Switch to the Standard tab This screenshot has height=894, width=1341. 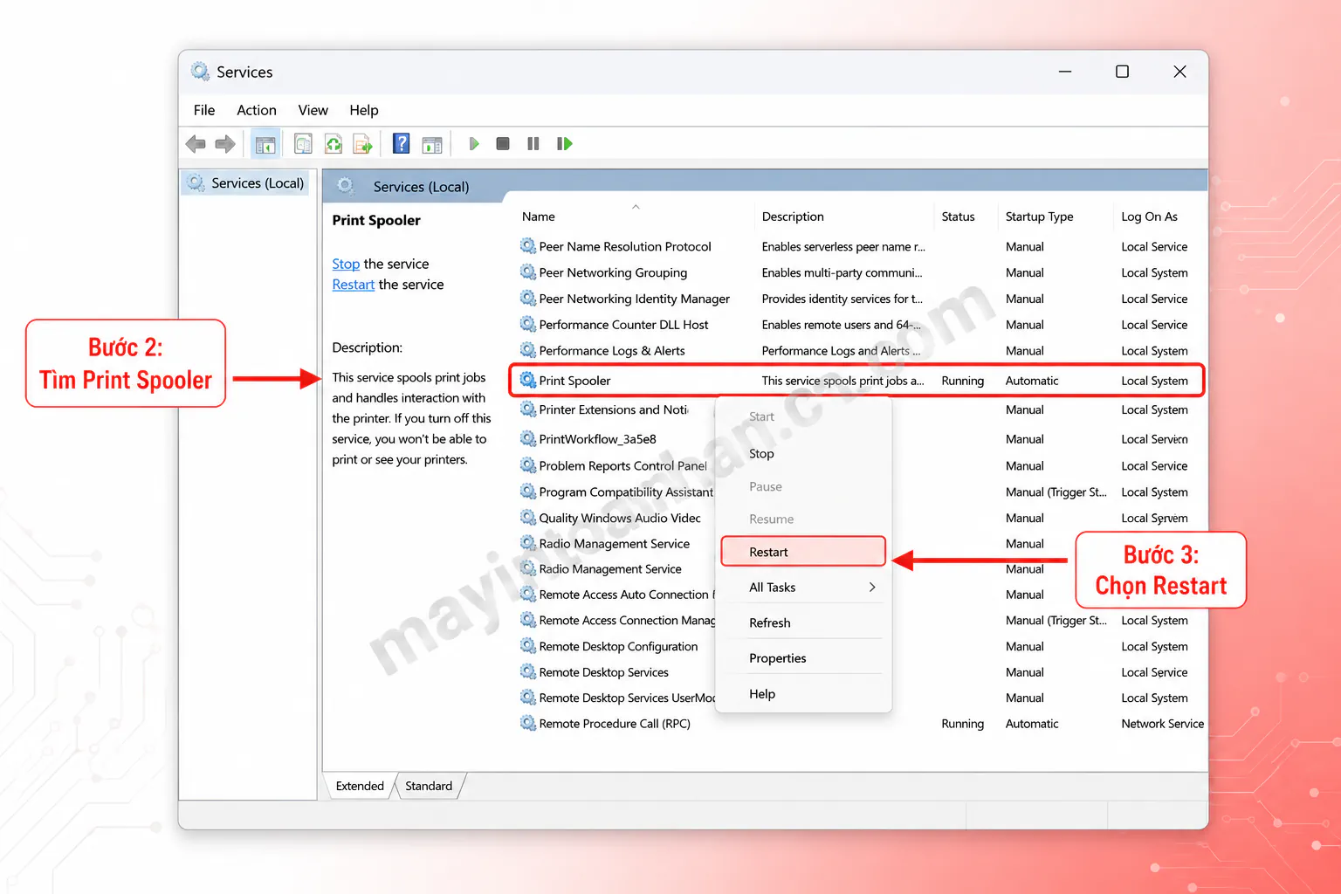(x=429, y=786)
